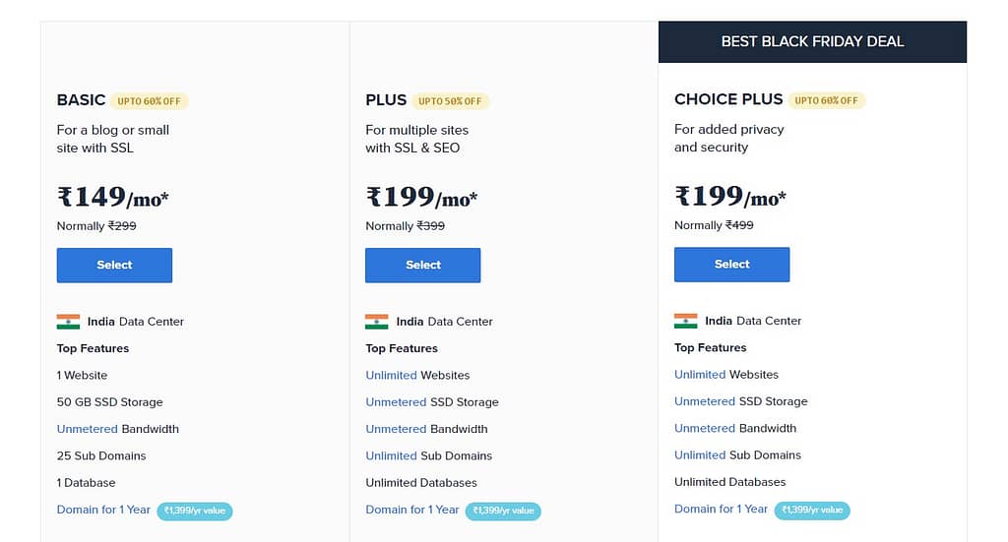This screenshot has width=1008, height=542.
Task: Open Domain for 1 Year link in Basic
Action: click(103, 510)
